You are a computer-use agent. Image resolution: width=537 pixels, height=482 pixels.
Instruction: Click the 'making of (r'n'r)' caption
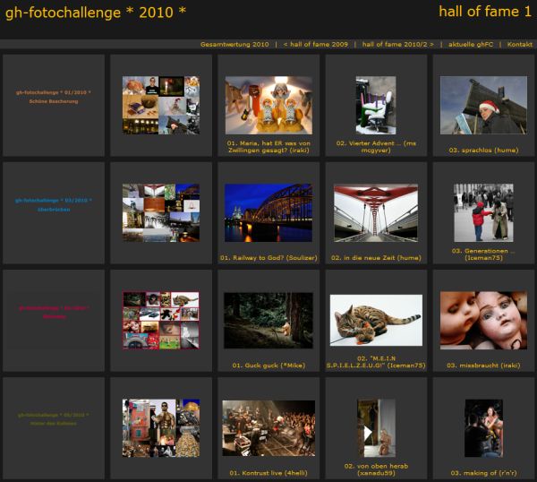tap(483, 472)
